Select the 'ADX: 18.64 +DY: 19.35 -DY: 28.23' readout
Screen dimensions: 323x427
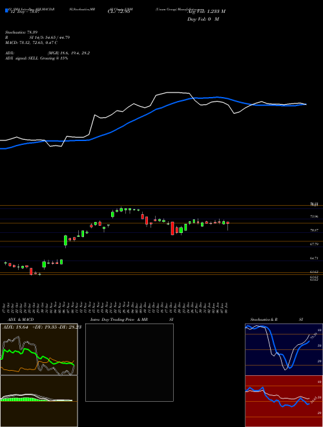(x=42, y=327)
